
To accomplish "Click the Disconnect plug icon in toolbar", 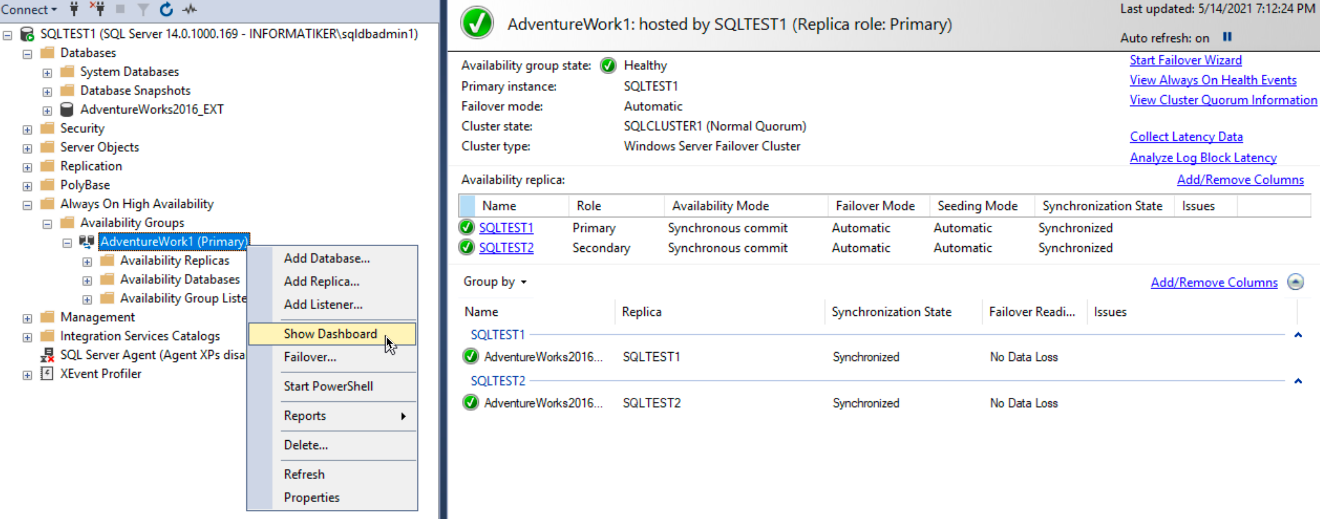I will click(x=97, y=9).
